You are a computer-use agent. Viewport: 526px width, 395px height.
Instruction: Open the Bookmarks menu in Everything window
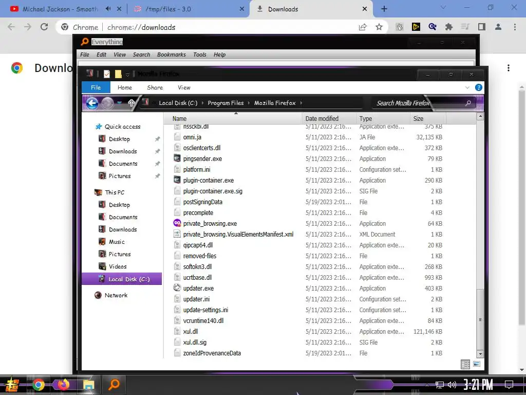(171, 55)
